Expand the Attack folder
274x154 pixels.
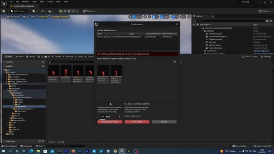(14, 100)
